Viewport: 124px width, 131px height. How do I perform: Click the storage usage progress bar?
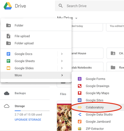pyautogui.click(x=32, y=111)
